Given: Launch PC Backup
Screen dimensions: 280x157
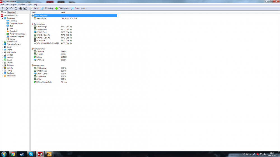Looking at the screenshot, I should (x=47, y=8).
